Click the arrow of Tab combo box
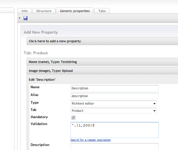The image size is (178, 150). tap(154, 111)
